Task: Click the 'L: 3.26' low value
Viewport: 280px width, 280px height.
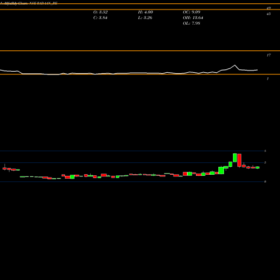Action: point(145,18)
